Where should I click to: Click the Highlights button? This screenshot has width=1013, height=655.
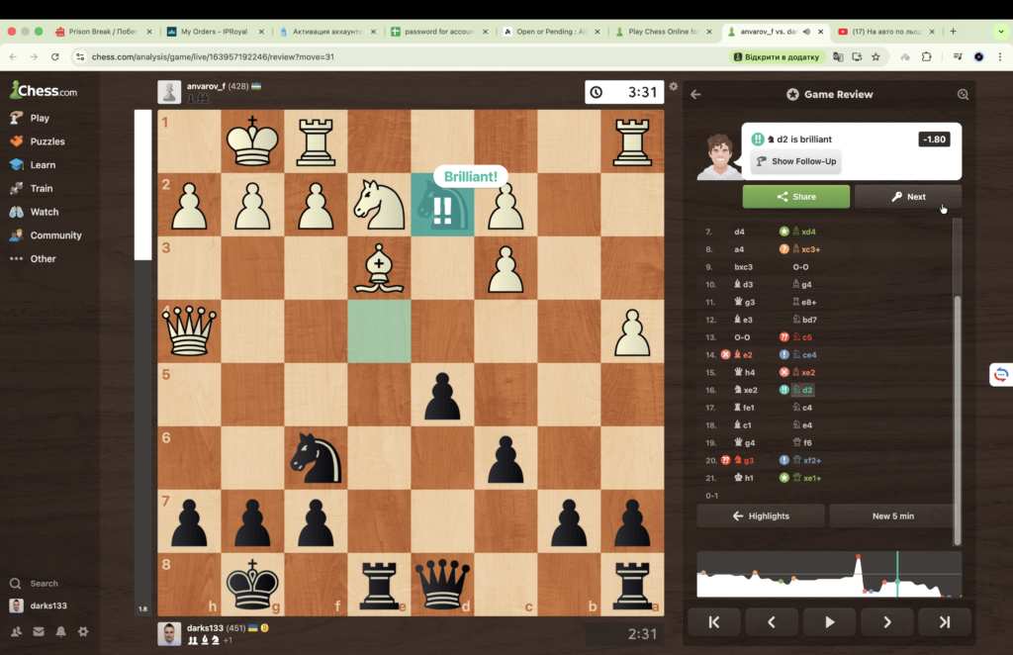761,516
